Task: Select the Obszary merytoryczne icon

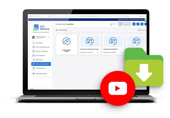Action: click(x=33, y=51)
